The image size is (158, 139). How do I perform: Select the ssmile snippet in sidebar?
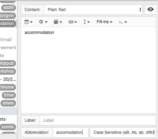click(8, 127)
